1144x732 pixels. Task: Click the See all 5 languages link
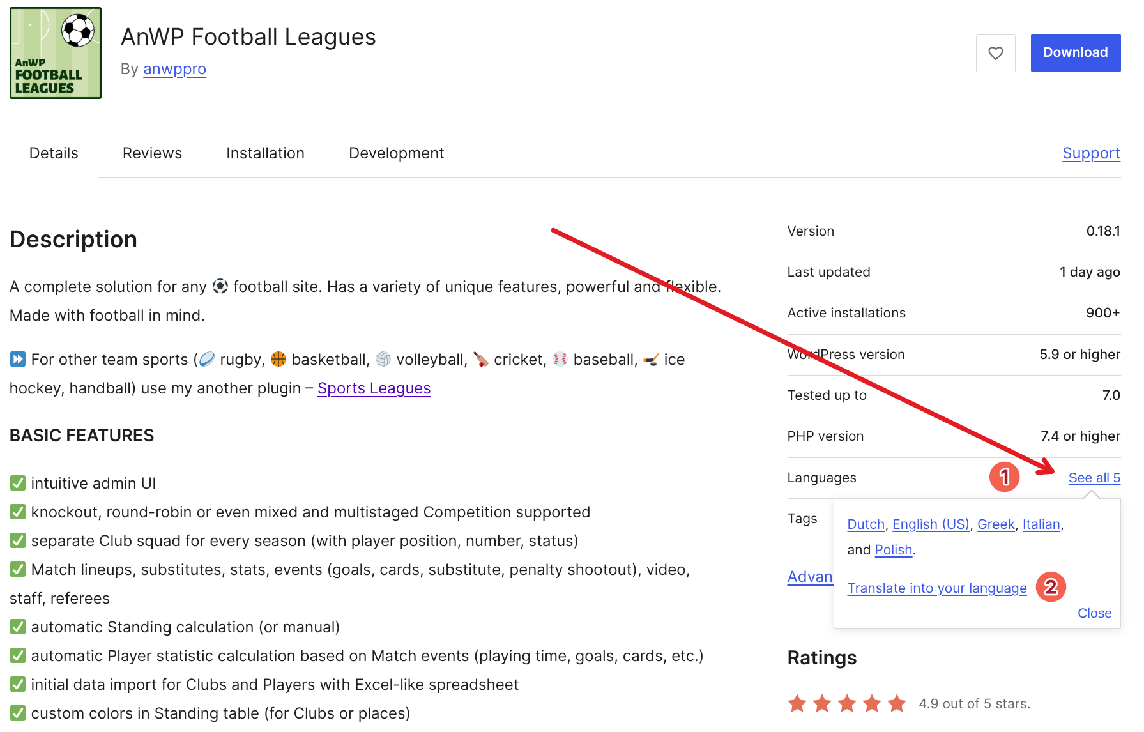pyautogui.click(x=1094, y=478)
